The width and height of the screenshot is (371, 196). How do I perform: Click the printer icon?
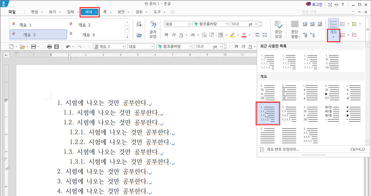tap(49, 47)
